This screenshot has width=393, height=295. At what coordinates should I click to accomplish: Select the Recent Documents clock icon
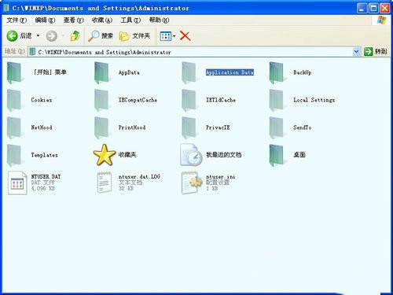click(191, 155)
